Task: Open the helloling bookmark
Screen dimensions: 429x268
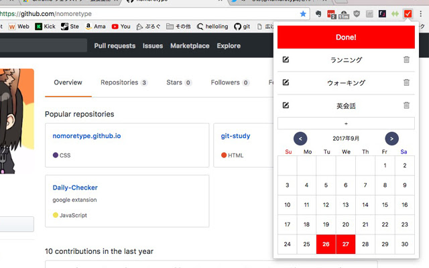Action: [212, 27]
